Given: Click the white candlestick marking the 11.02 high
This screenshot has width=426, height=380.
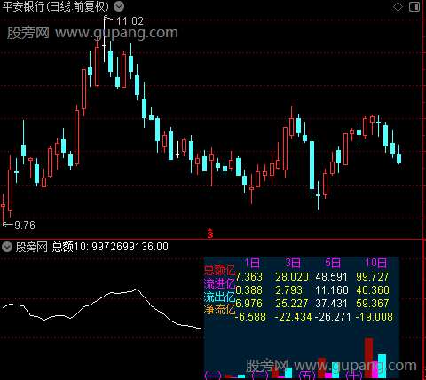Looking at the screenshot, I should coord(104,39).
